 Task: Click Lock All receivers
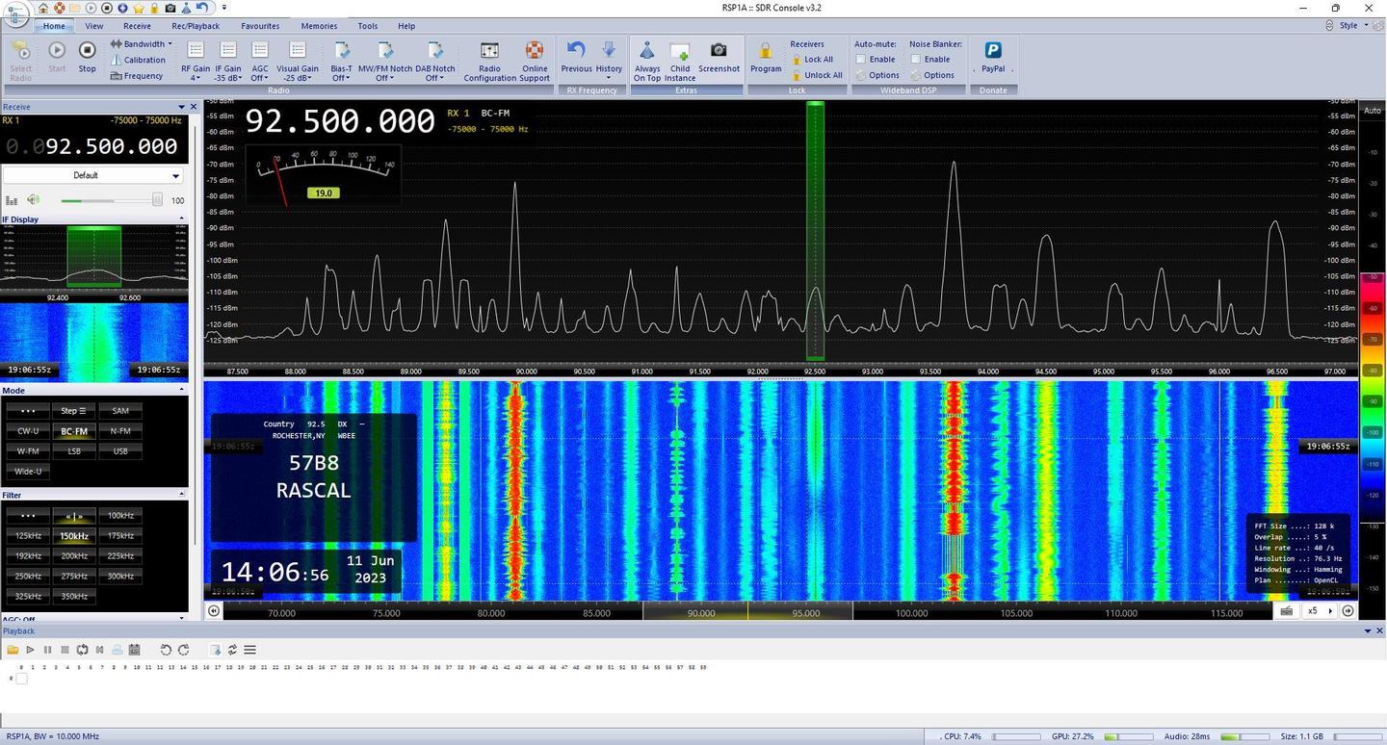click(812, 60)
